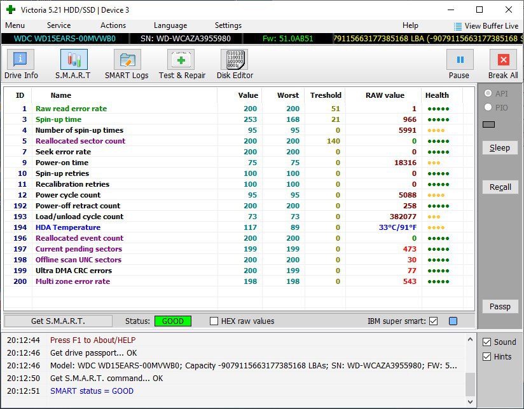
Task: Select Reallocated sector count row
Action: point(239,141)
